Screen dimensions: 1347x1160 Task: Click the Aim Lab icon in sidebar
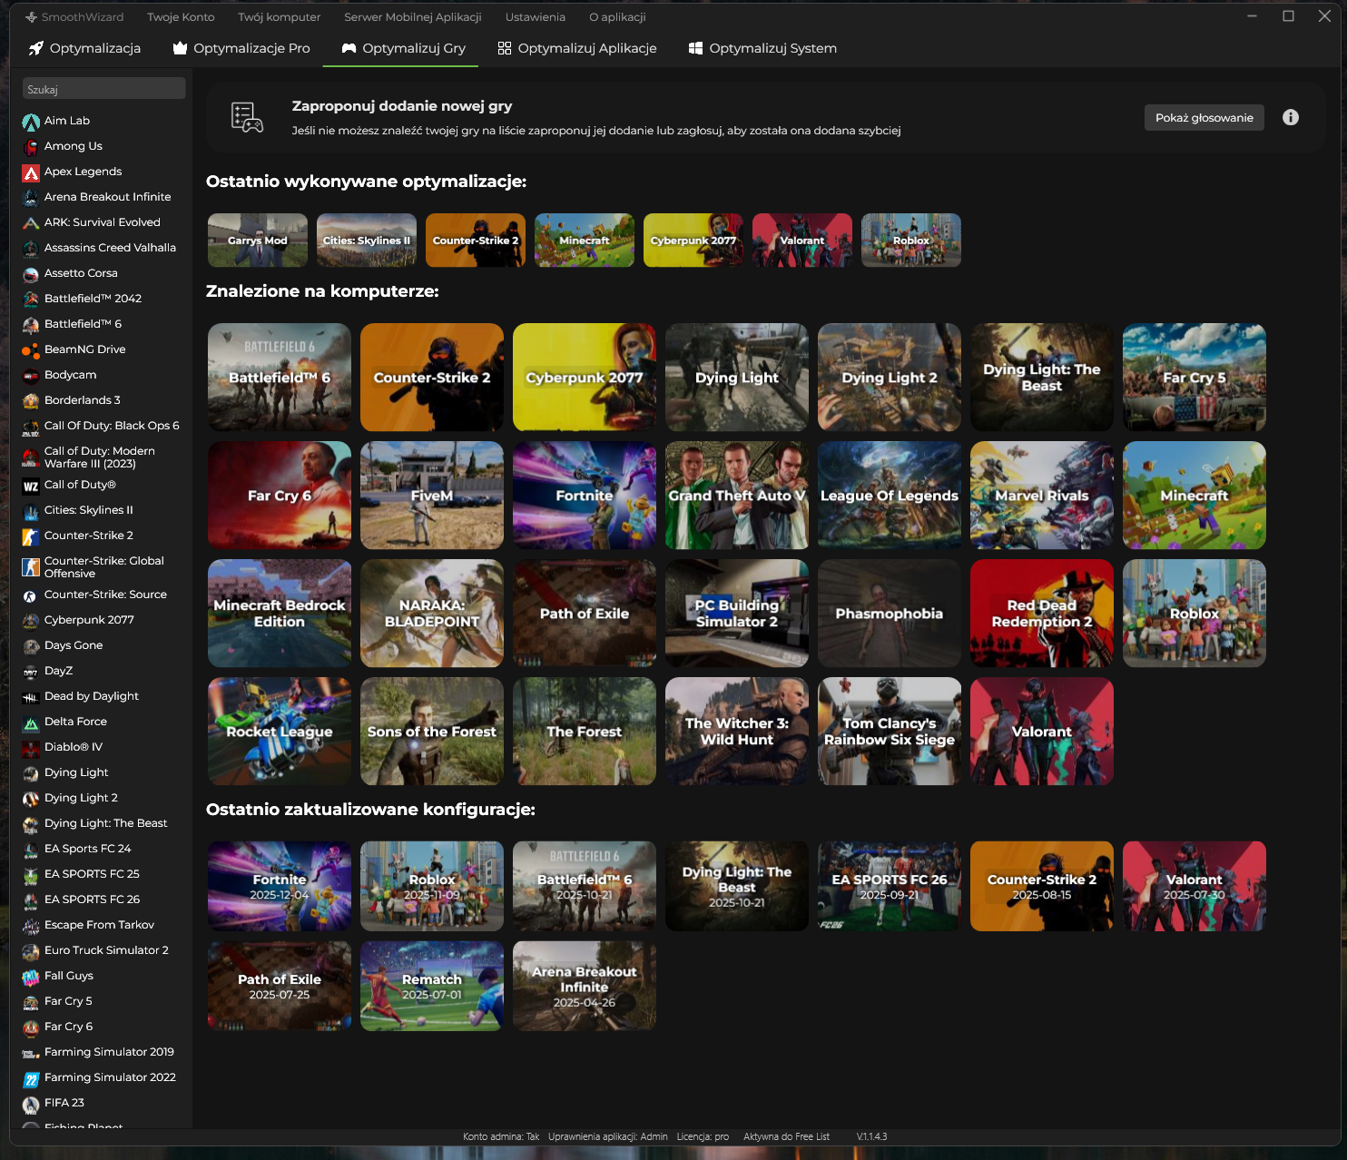(31, 122)
